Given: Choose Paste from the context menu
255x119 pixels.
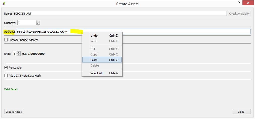Looking at the screenshot, I should [102, 60].
